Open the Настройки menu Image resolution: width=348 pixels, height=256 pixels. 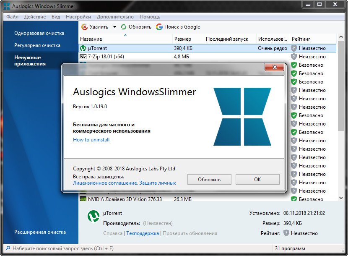click(x=78, y=17)
